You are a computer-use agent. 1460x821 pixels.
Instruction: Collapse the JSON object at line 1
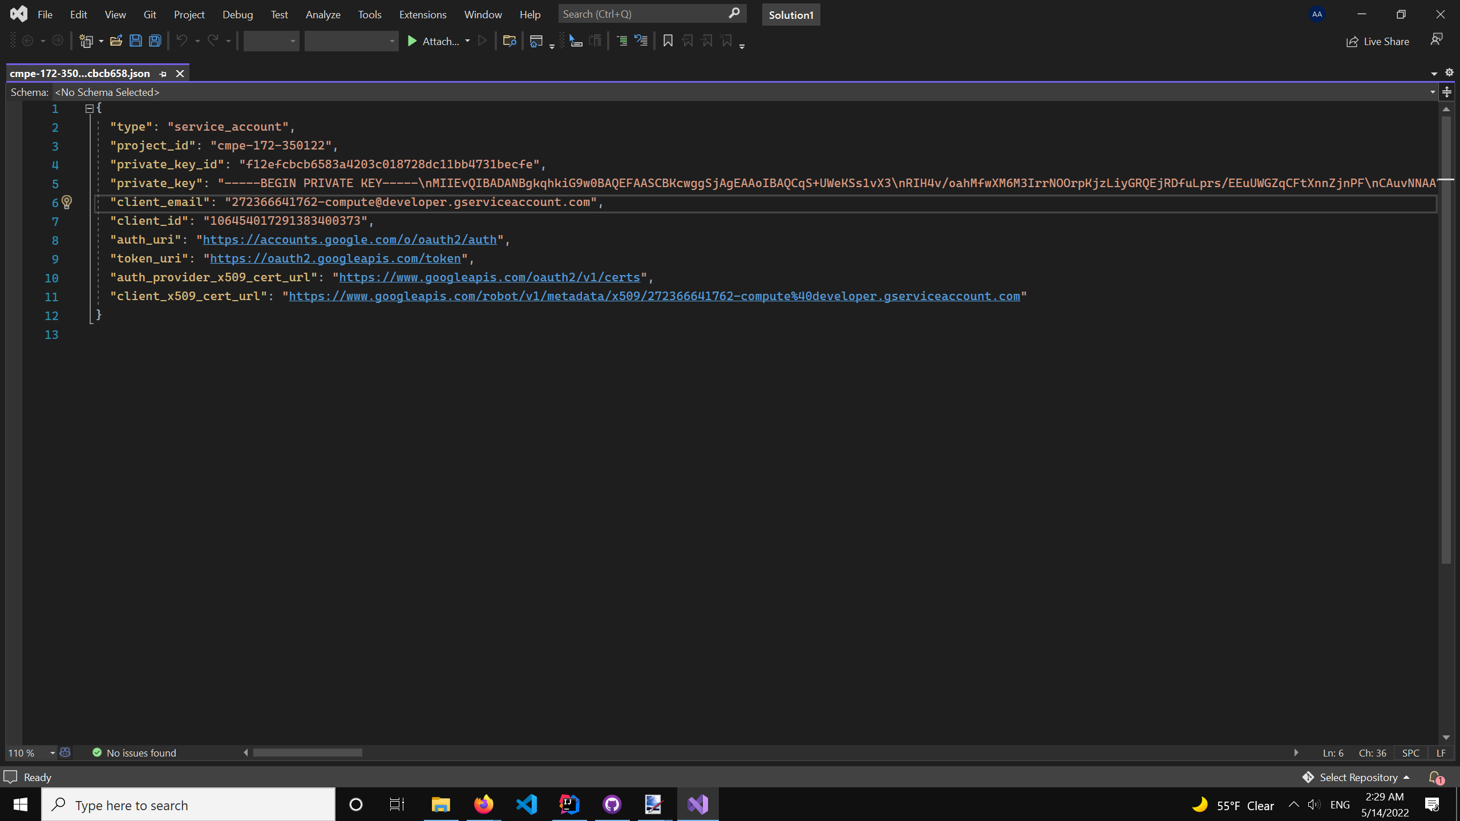89,108
